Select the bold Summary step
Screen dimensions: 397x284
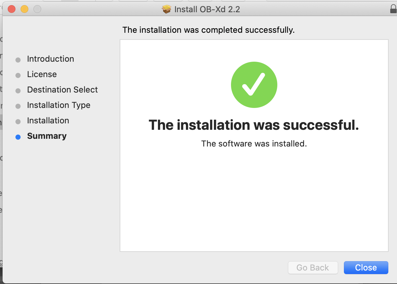47,136
